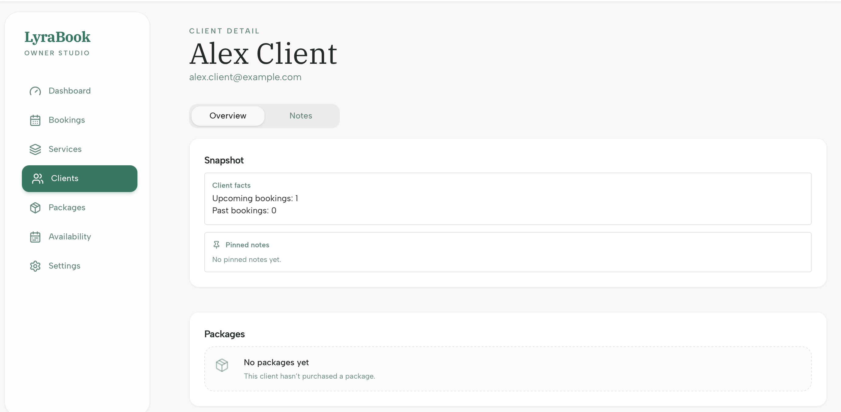Screen dimensions: 841x412
Task: Navigate to the Bookings section
Action: 67,120
